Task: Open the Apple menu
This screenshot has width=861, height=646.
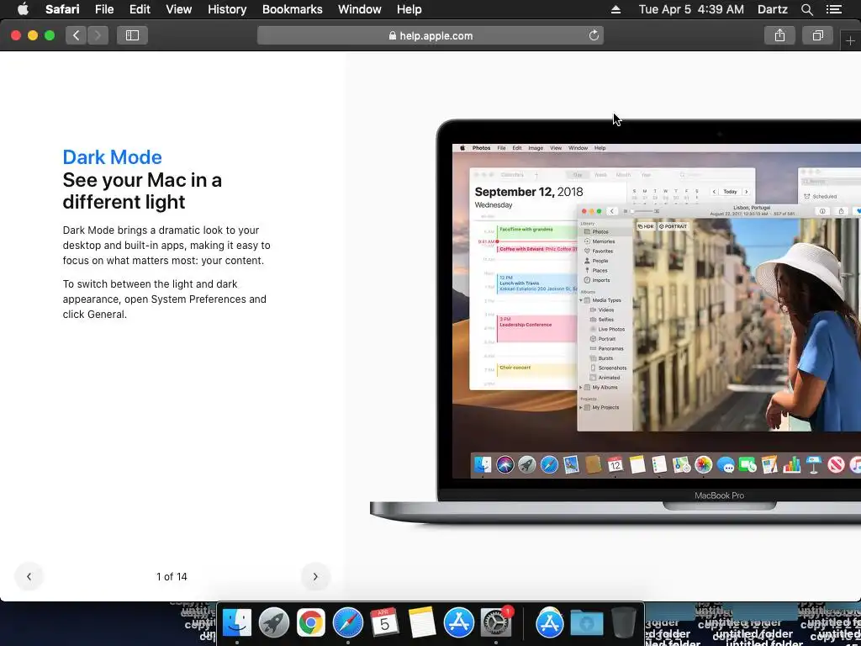Action: pos(23,9)
